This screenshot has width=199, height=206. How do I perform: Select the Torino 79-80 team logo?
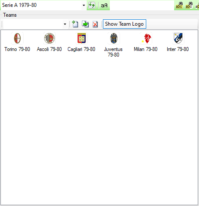17,38
